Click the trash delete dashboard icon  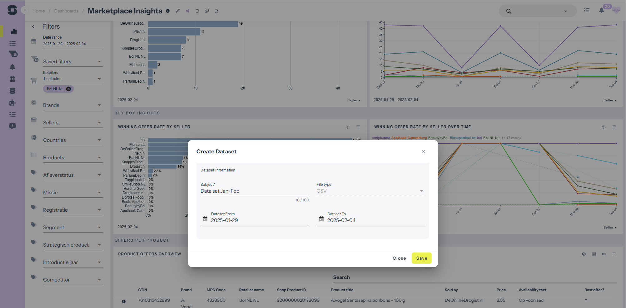197,11
